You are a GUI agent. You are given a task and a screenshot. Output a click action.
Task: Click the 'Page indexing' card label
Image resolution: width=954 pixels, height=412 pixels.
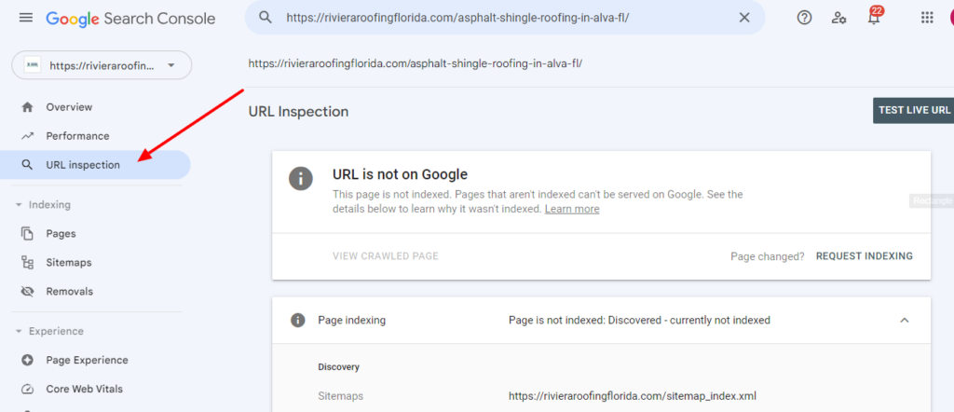pyautogui.click(x=351, y=320)
